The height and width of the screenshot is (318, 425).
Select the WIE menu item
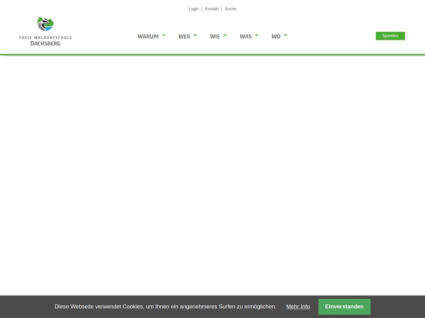click(x=215, y=36)
